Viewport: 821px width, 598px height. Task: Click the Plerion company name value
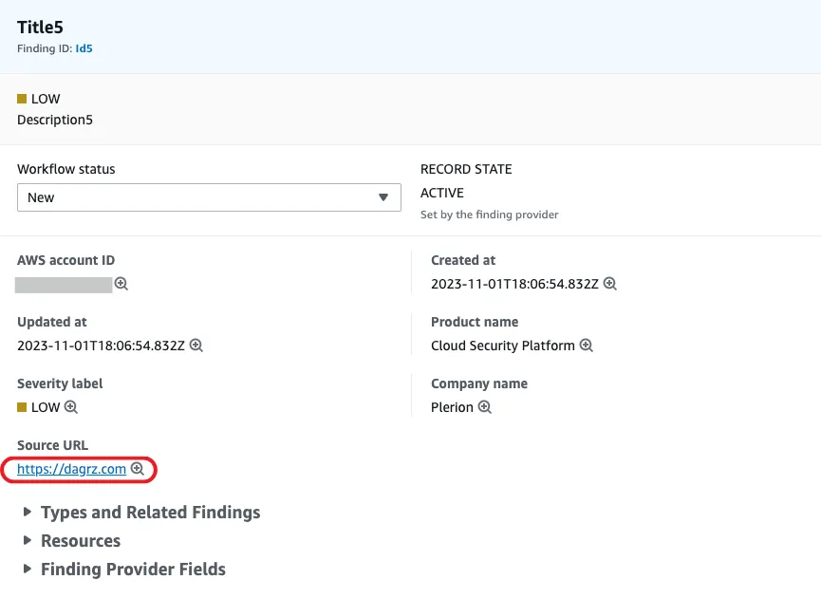452,407
